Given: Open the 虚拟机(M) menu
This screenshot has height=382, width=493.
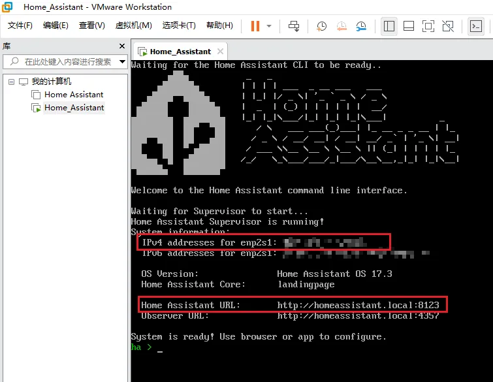Looking at the screenshot, I should (134, 25).
